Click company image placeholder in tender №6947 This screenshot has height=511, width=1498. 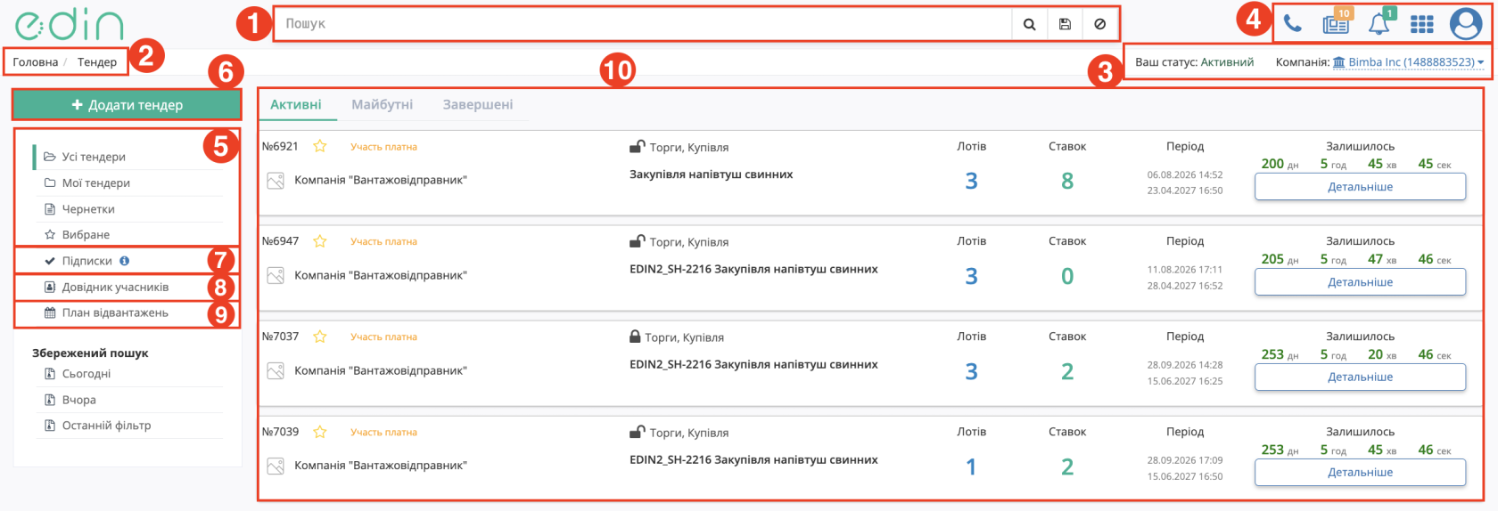click(276, 276)
